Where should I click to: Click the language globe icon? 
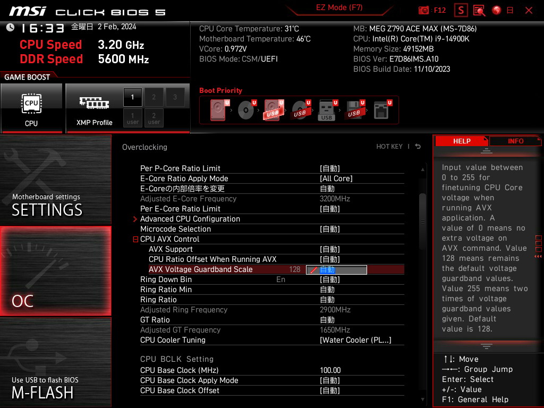[x=496, y=10]
